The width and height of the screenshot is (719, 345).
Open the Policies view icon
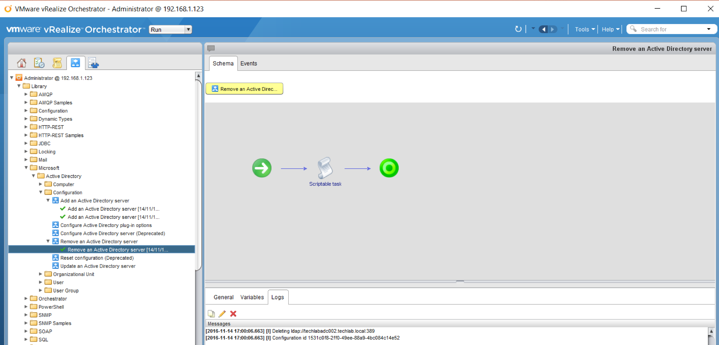click(57, 63)
